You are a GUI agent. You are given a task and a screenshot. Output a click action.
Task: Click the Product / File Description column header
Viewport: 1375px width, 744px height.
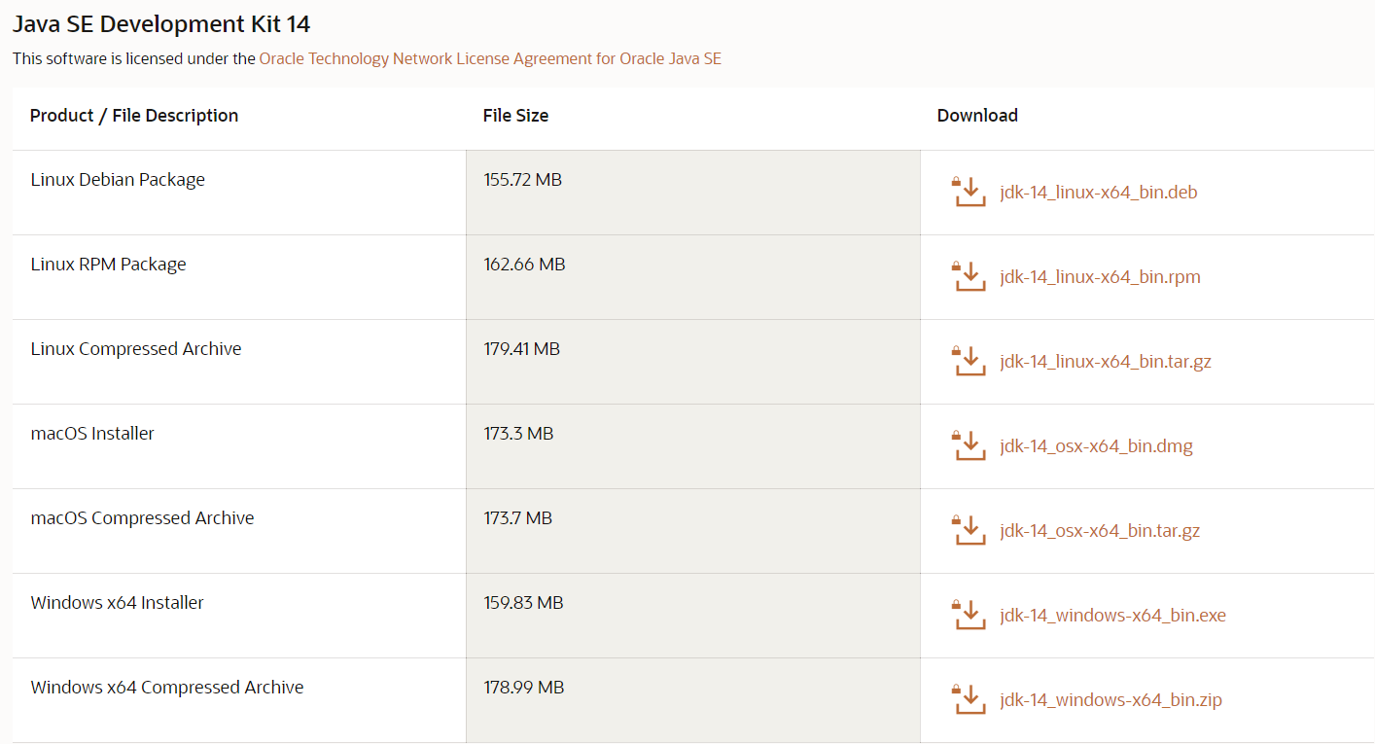point(134,116)
